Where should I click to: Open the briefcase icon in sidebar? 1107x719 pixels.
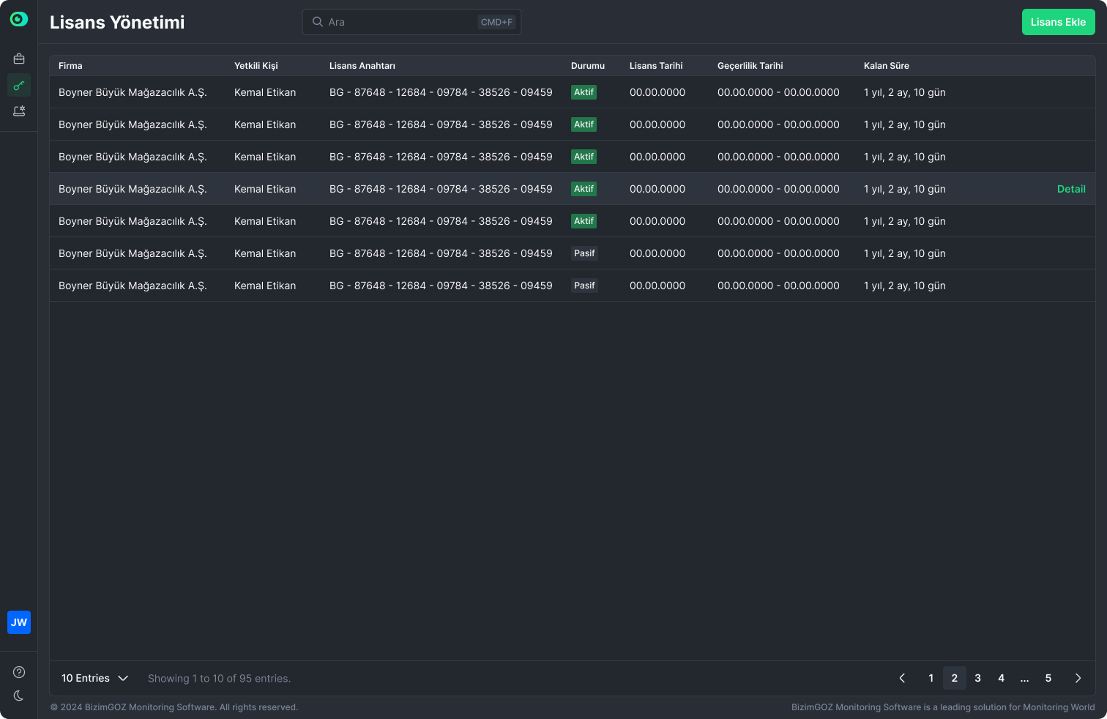(19, 59)
